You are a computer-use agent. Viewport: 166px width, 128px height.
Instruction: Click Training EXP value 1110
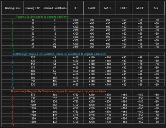pos(33,108)
